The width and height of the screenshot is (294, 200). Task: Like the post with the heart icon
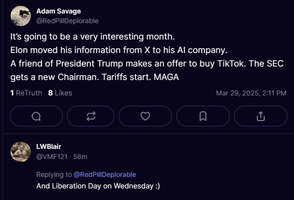(x=145, y=116)
